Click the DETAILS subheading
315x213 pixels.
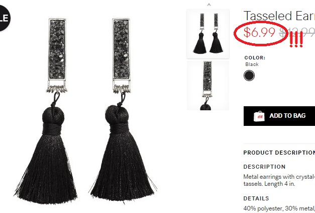pos(256,198)
